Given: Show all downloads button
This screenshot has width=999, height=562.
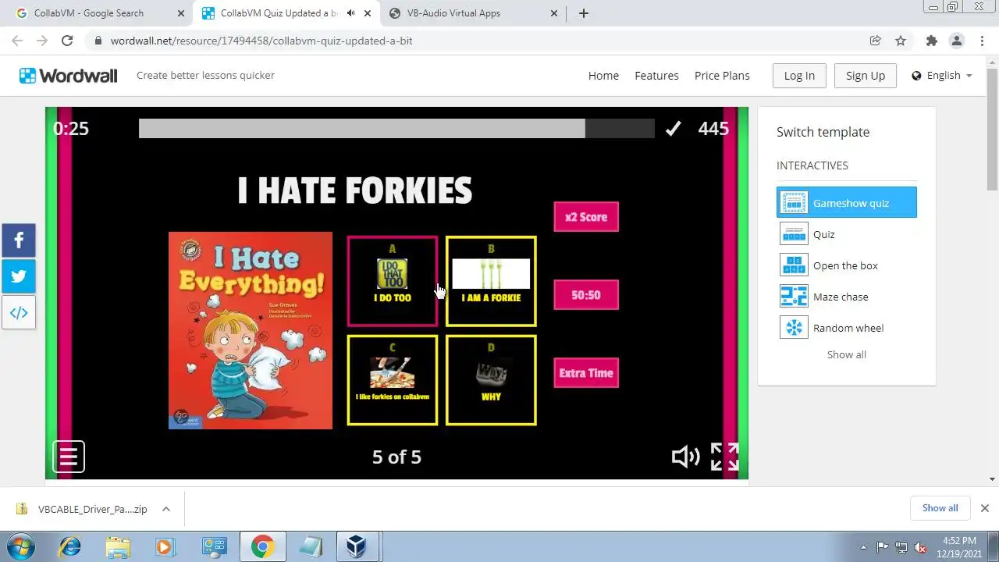Looking at the screenshot, I should [940, 508].
